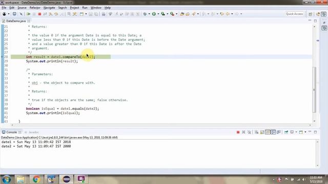Screen dimensions: 328x184
Task: Open dropdown next to profile icon in toolbar
Action: pos(9,14)
